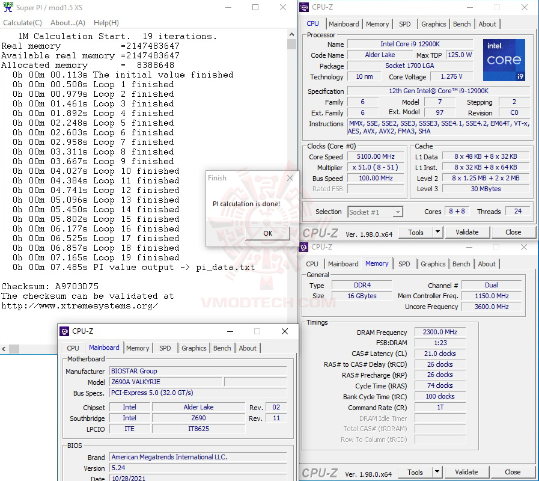
Task: Click Tools button in top CPU-Z window
Action: 416,233
